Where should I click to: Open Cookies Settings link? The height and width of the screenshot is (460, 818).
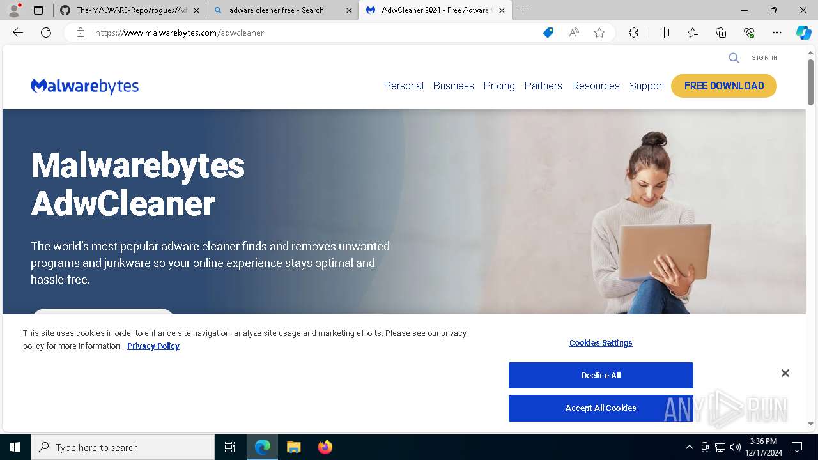[x=601, y=343]
